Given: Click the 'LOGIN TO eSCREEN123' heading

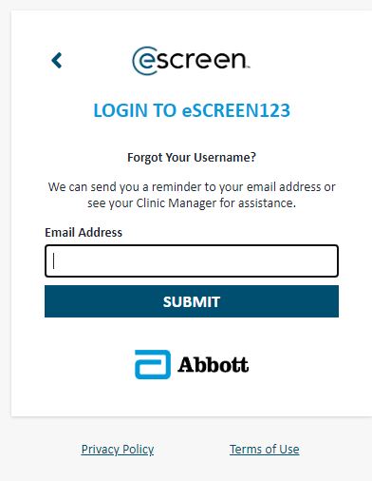Looking at the screenshot, I should click(192, 110).
